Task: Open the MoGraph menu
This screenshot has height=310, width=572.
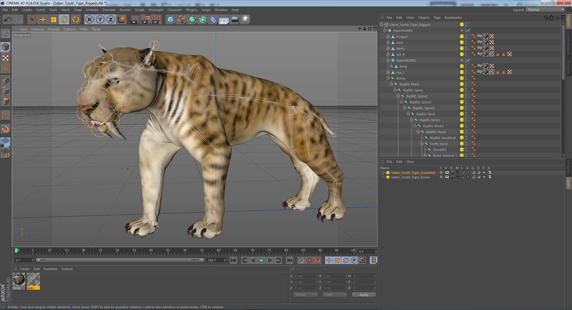Action: [x=156, y=10]
